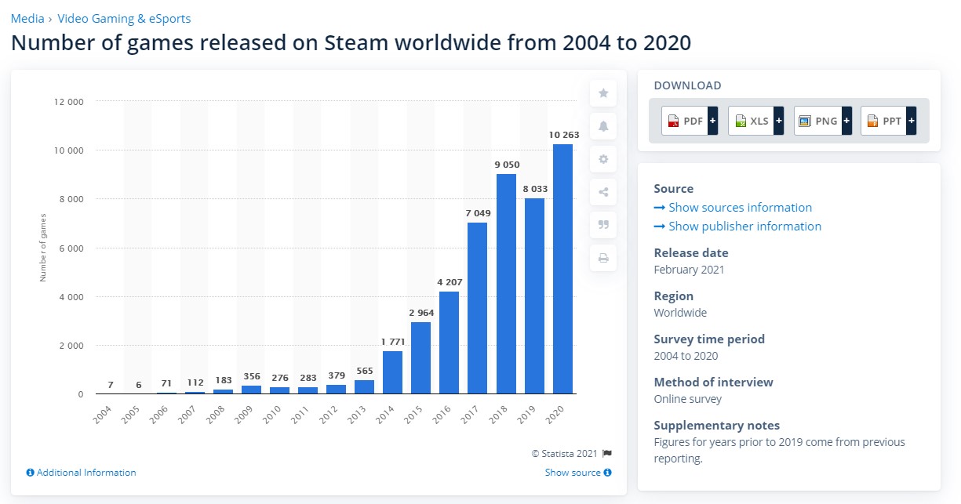Viewport: 961px width, 504px height.
Task: Click the 2013 bar labeled 565
Action: pyautogui.click(x=363, y=387)
